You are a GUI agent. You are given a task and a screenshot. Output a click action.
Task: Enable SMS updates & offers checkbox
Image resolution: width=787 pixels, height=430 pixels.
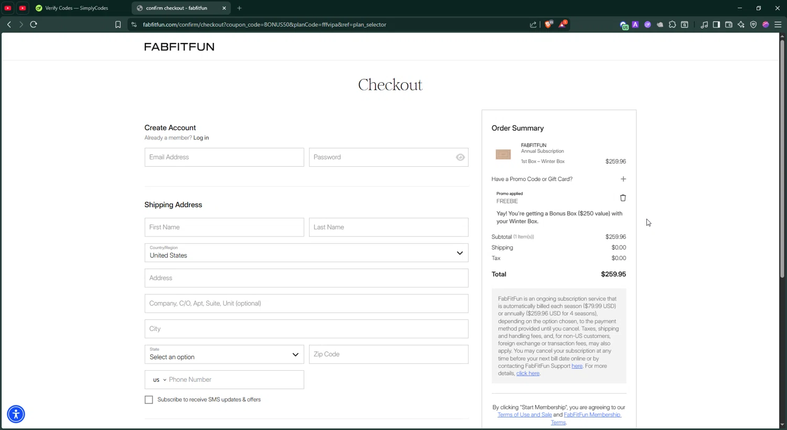149,400
